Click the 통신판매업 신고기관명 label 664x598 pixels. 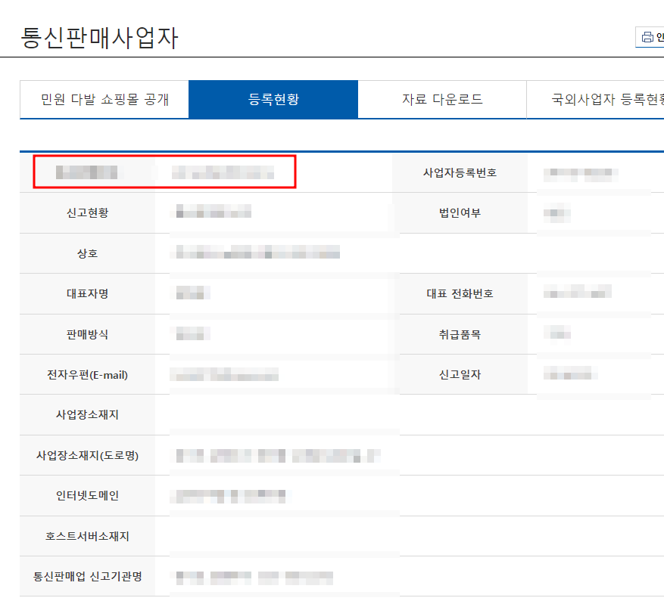point(87,576)
